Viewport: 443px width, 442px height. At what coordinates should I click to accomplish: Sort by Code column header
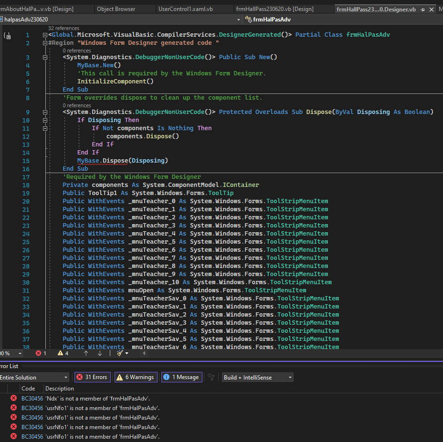click(28, 389)
